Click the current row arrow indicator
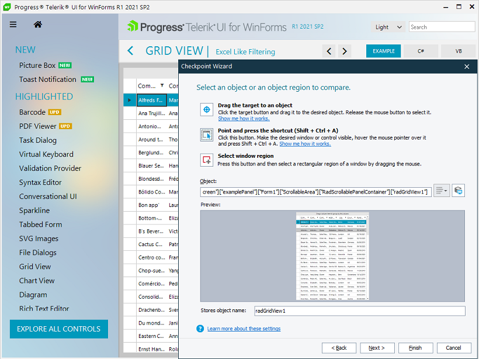The image size is (479, 359). tap(130, 100)
